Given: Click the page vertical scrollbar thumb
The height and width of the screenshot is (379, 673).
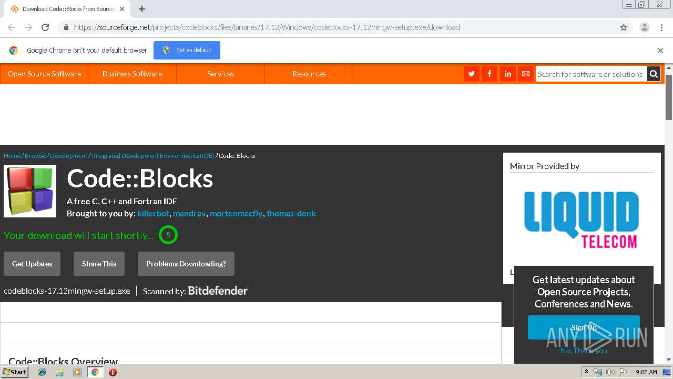Looking at the screenshot, I should [669, 97].
